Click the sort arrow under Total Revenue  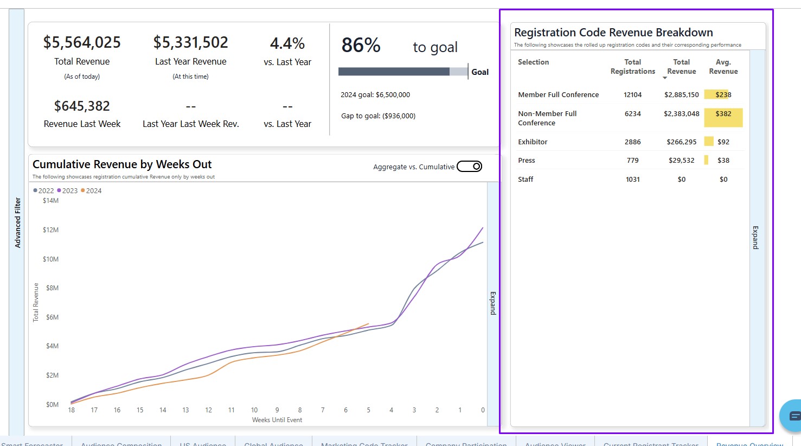tap(665, 78)
